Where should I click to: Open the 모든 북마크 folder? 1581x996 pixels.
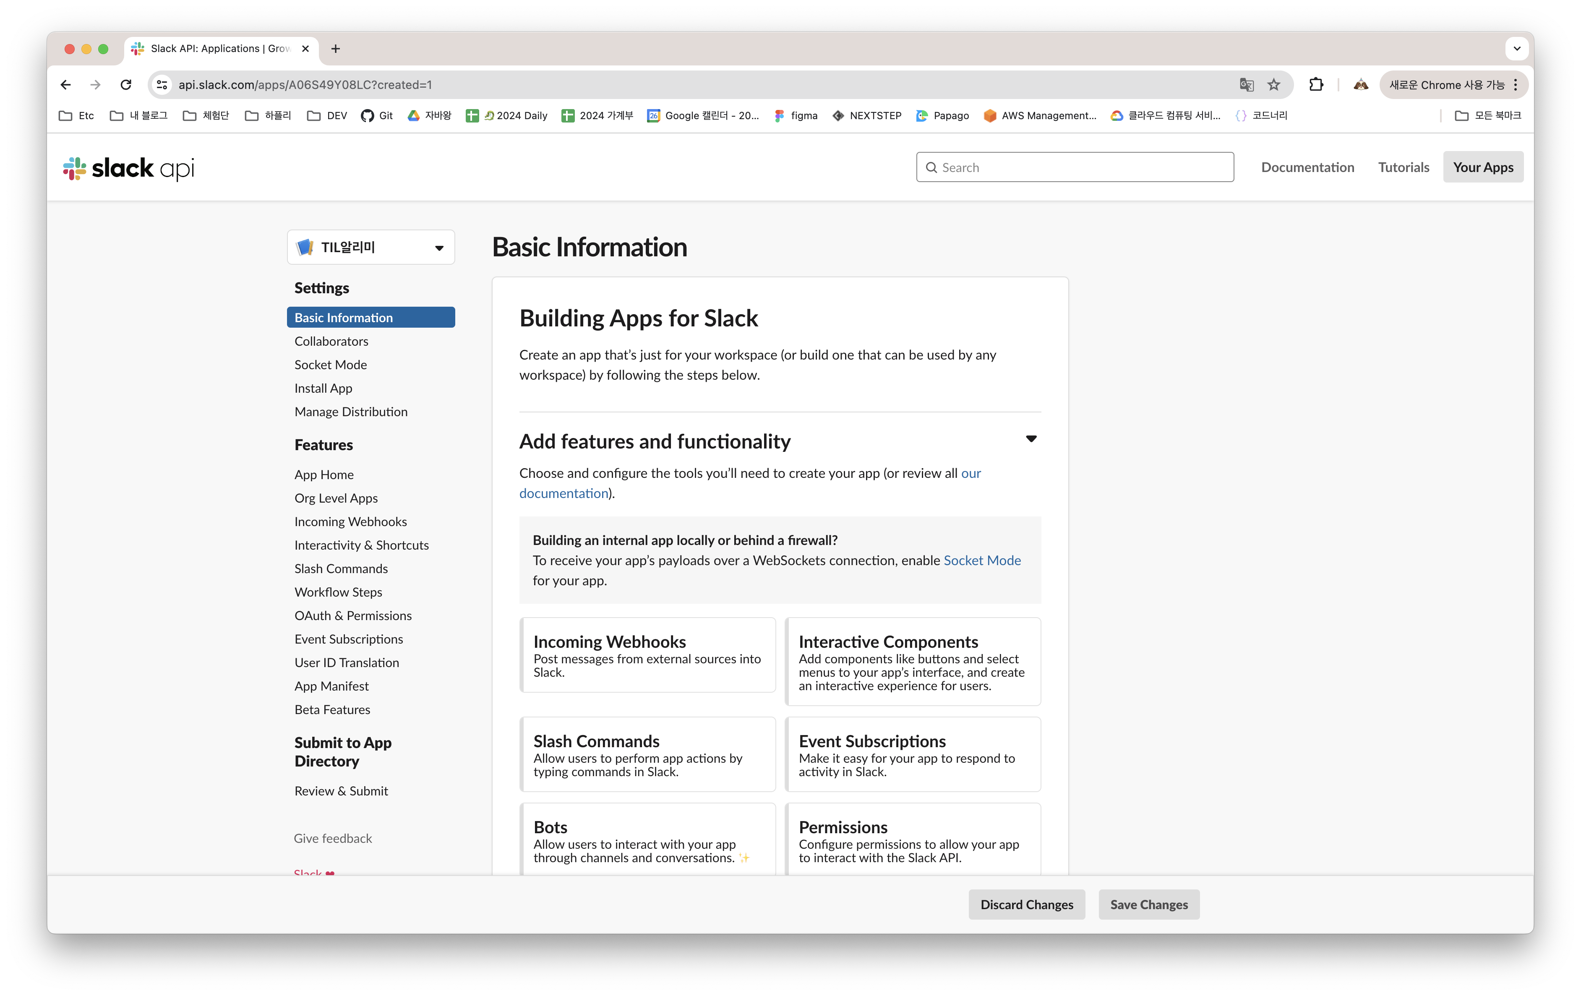coord(1488,115)
